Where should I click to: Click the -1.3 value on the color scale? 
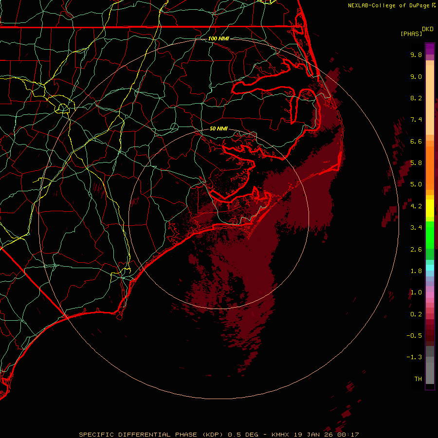(414, 357)
